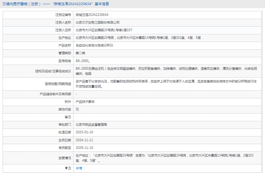Click effective date 2024-11-11
265x175 pixels.
(84, 140)
